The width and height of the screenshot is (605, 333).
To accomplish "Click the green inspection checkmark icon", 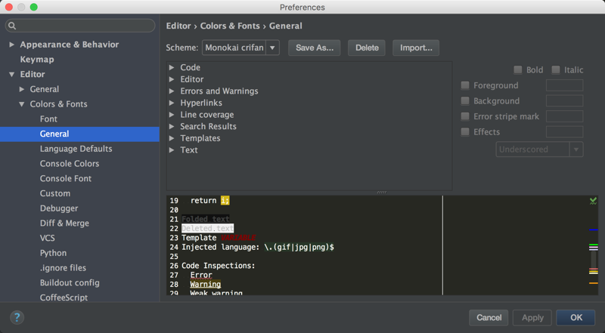I will (593, 201).
